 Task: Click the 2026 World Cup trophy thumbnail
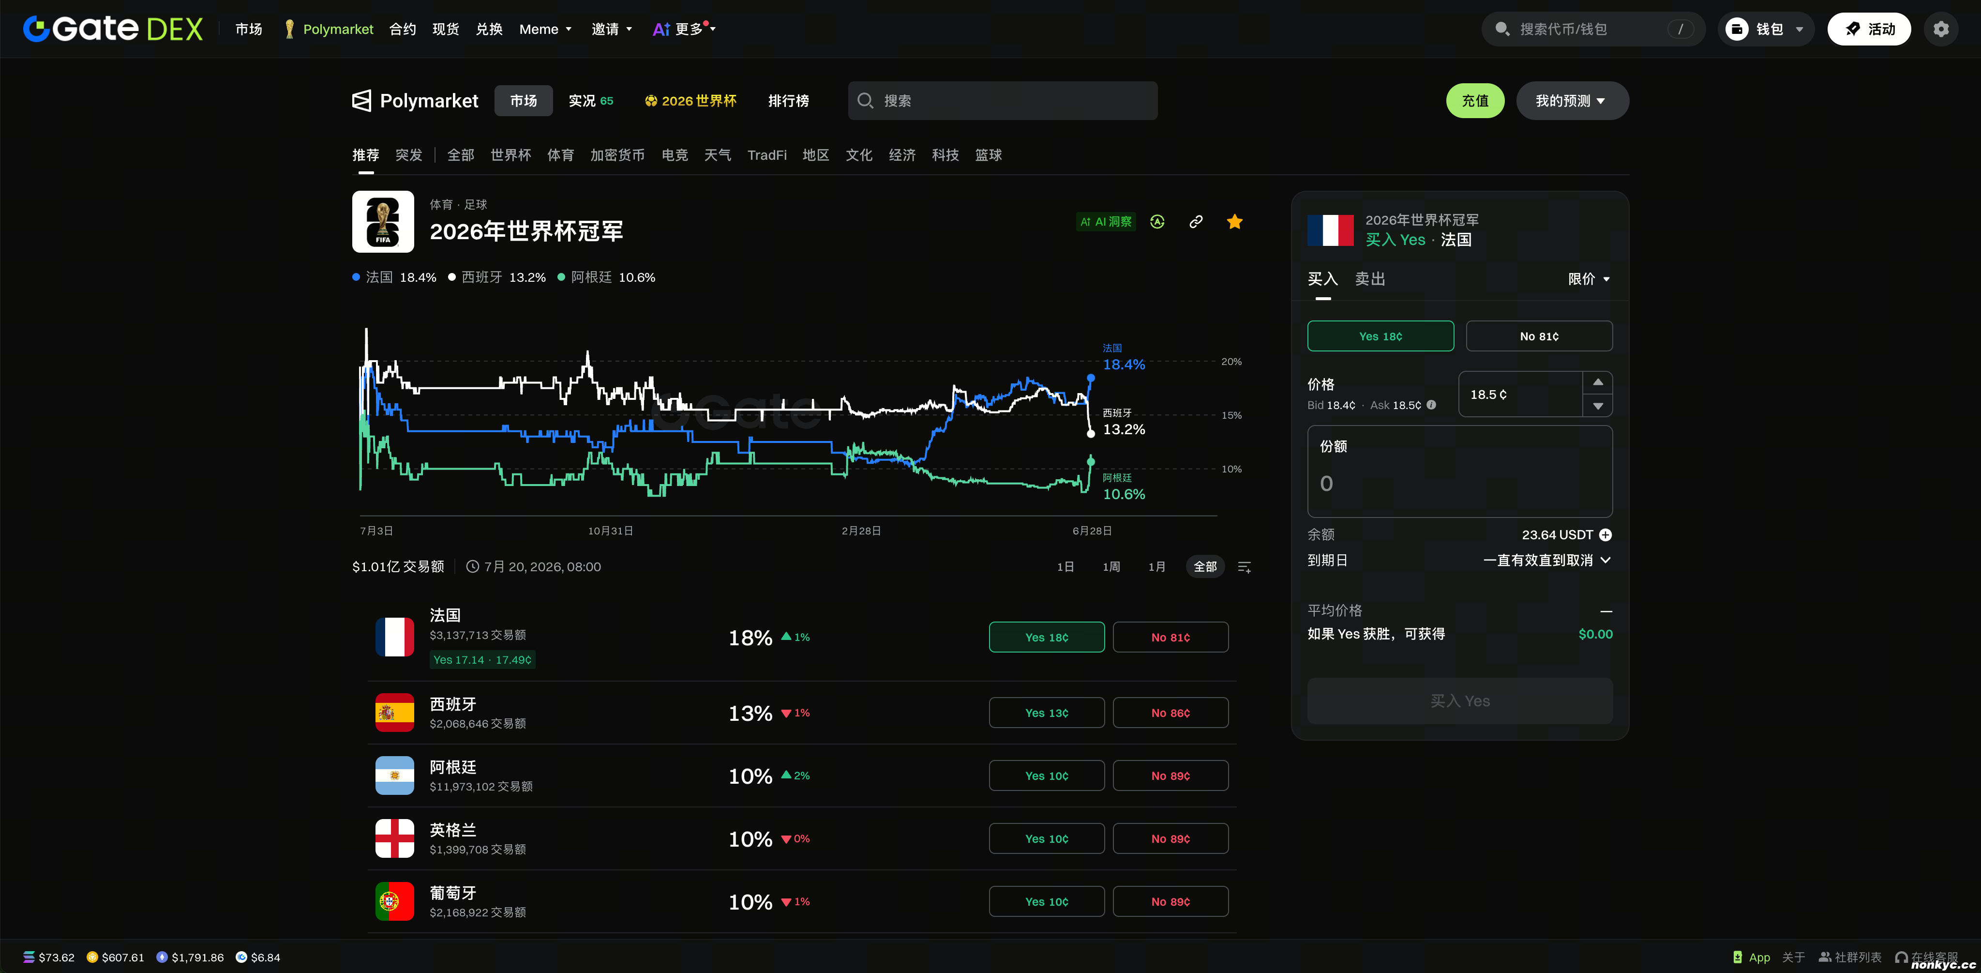pos(383,222)
